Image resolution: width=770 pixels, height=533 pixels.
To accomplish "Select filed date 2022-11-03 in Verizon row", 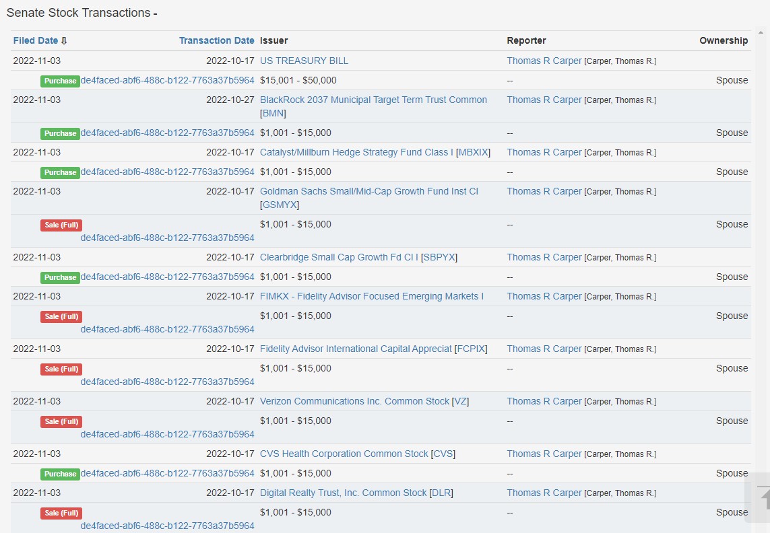I will click(x=37, y=402).
